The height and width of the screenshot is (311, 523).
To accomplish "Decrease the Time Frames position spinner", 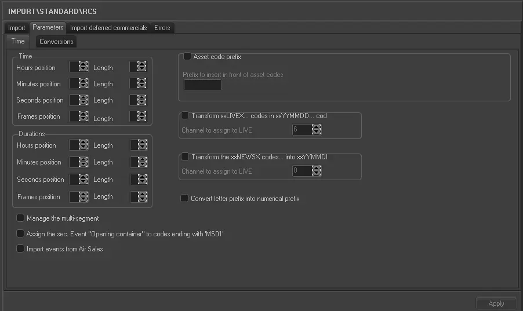I will tap(83, 119).
